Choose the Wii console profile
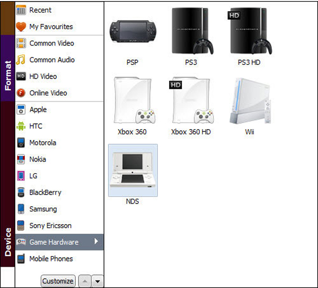 tap(249, 101)
